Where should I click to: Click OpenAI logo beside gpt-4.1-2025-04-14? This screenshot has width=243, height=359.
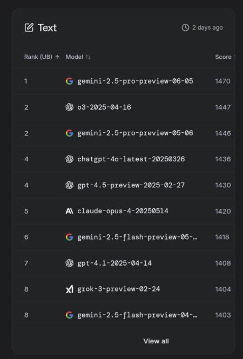coord(70,263)
